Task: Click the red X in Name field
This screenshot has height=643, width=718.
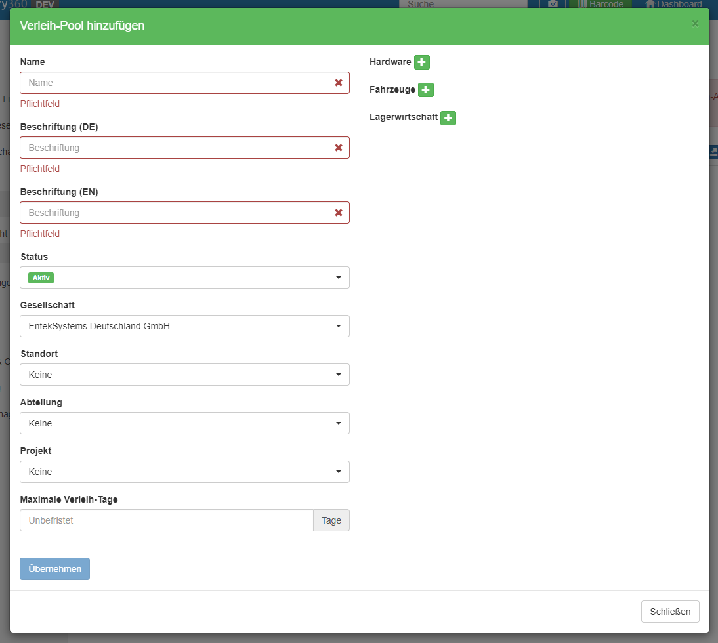Action: click(x=339, y=83)
